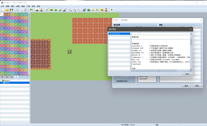Toggle 在编辑器中显示 checkbox

pyautogui.click(x=115, y=81)
